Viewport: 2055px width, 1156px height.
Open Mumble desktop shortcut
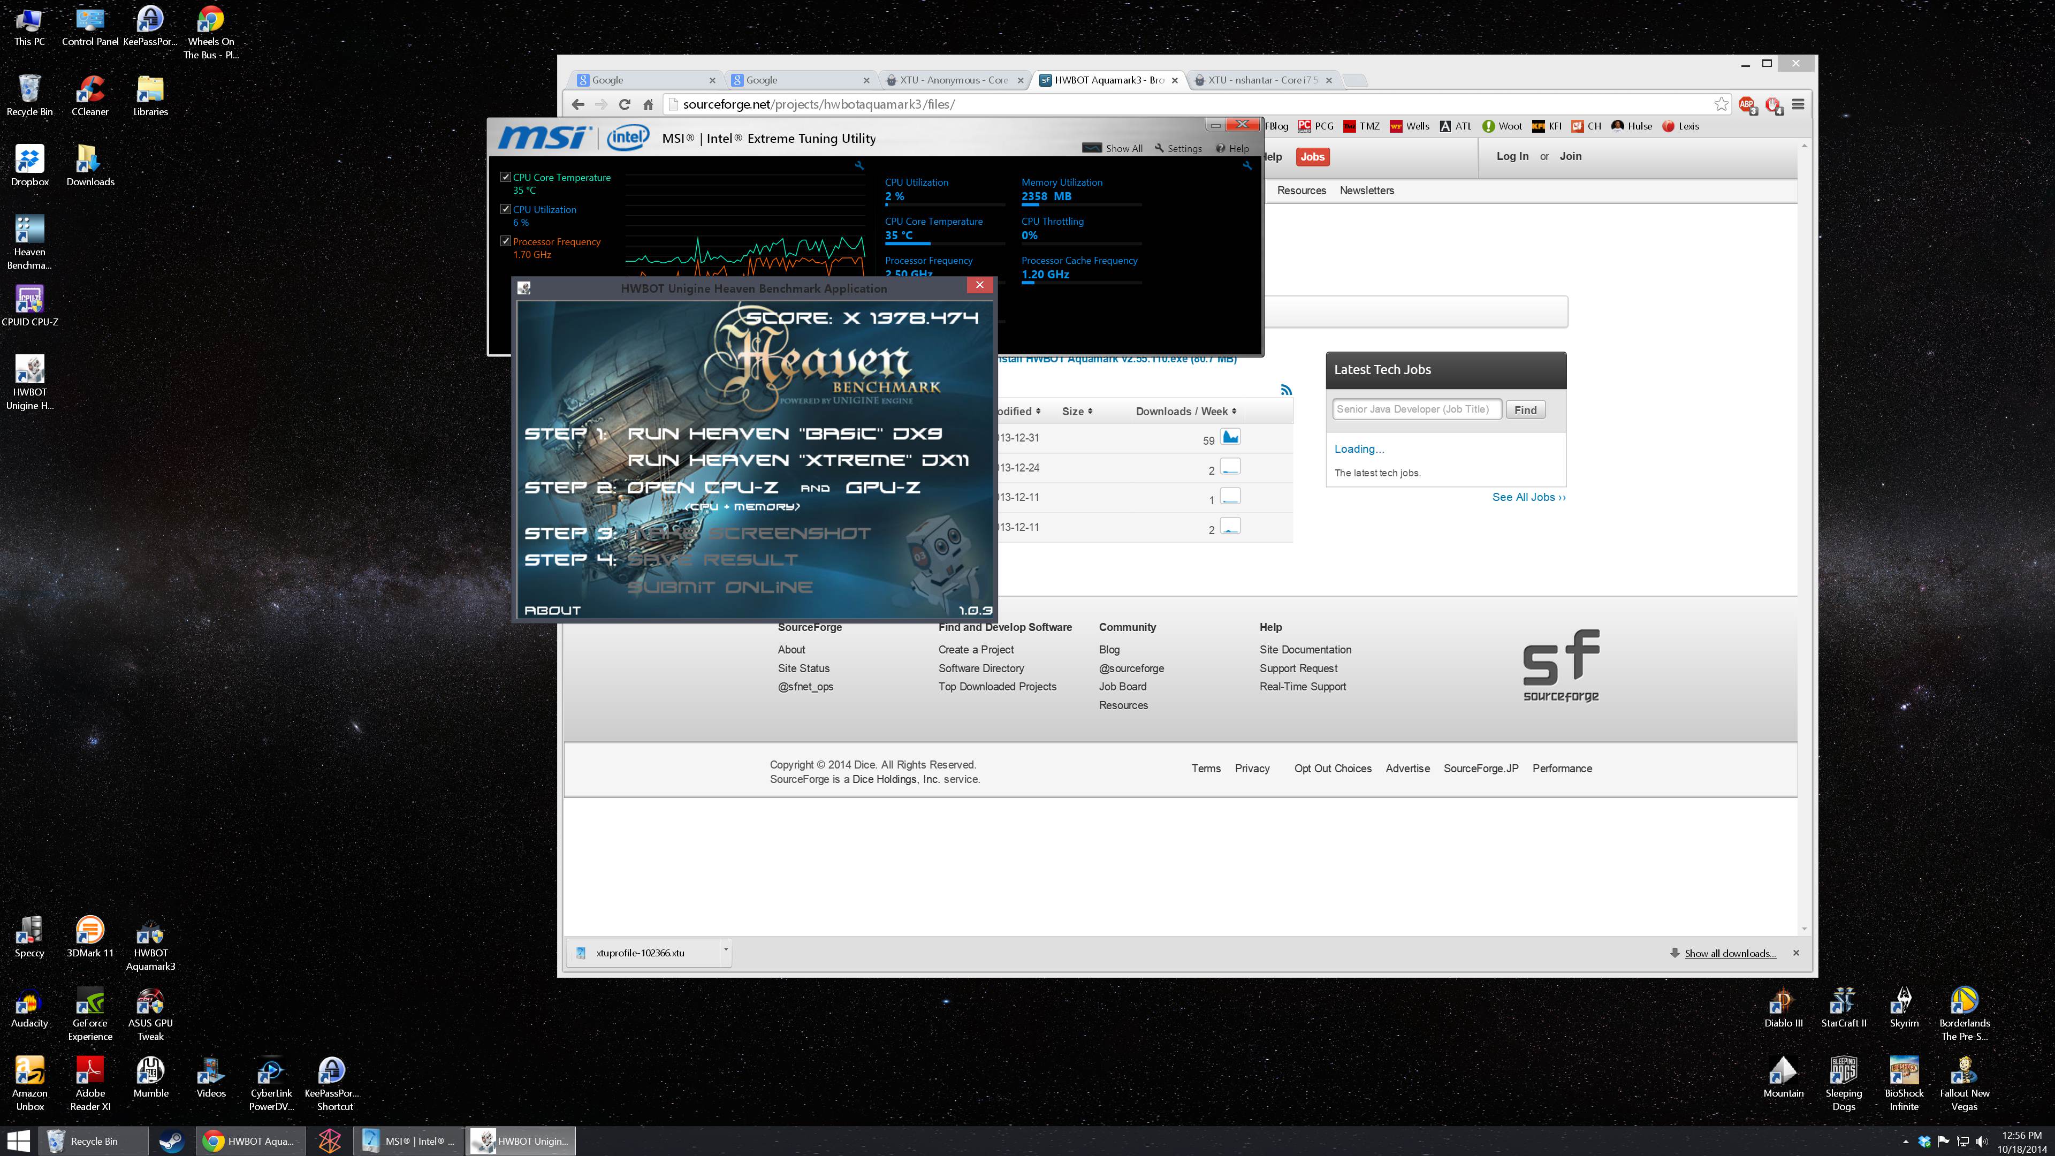click(150, 1077)
